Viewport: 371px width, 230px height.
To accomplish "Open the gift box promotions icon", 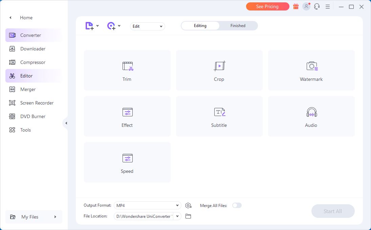I will point(296,6).
